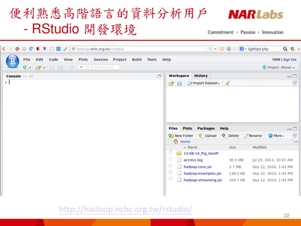Switch to the History tab
Screen dimensions: 301x226
coord(201,76)
